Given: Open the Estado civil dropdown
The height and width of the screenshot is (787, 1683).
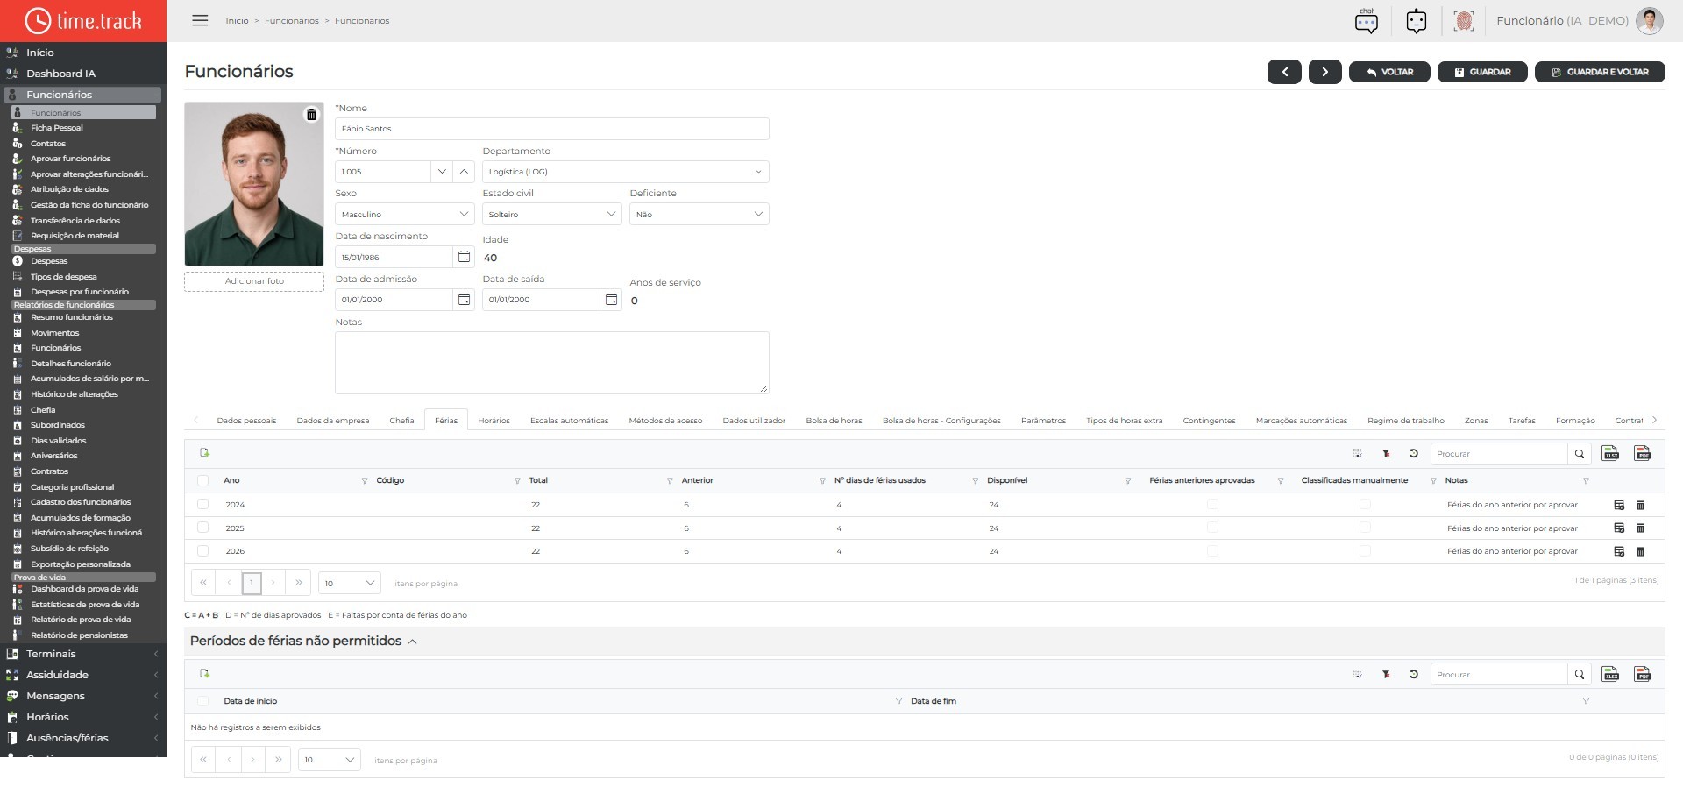Looking at the screenshot, I should click(x=551, y=214).
